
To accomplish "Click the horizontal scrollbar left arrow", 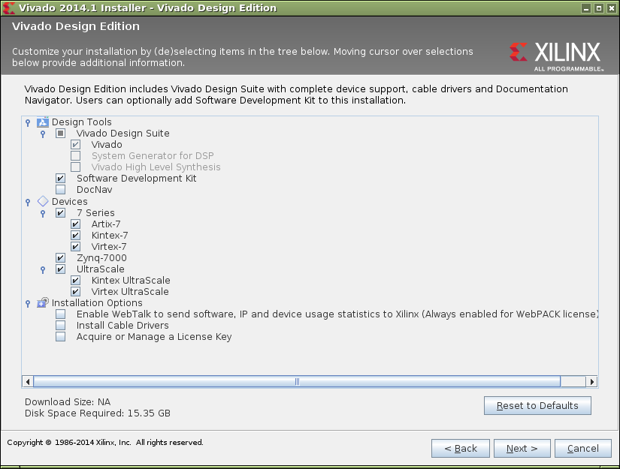I will tap(27, 382).
